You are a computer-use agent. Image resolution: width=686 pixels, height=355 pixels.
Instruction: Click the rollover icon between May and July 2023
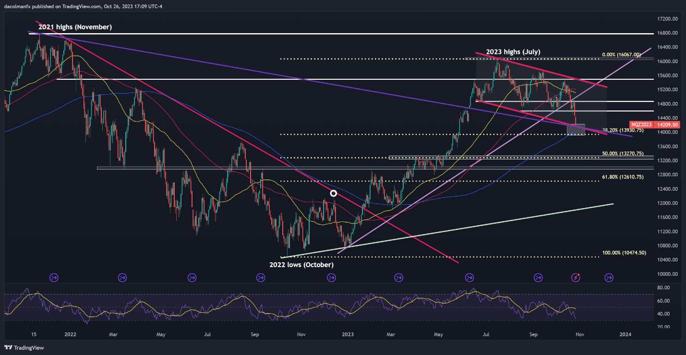point(469,277)
